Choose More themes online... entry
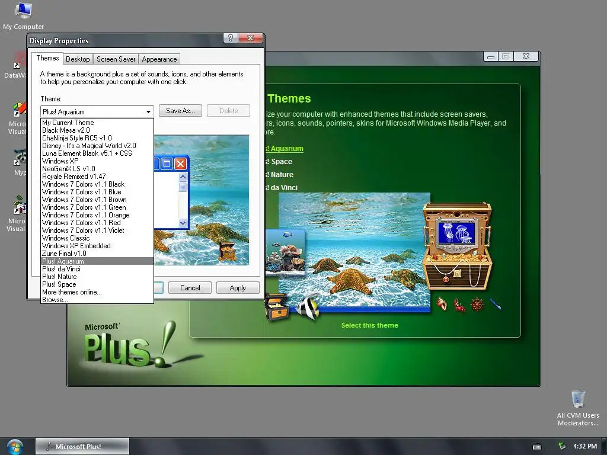The height and width of the screenshot is (455, 607). [97, 292]
